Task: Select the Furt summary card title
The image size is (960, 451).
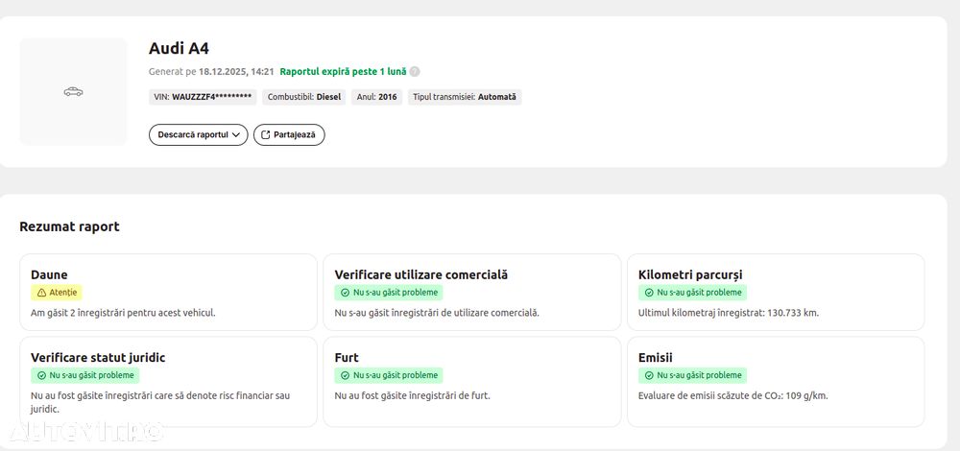Action: (347, 358)
